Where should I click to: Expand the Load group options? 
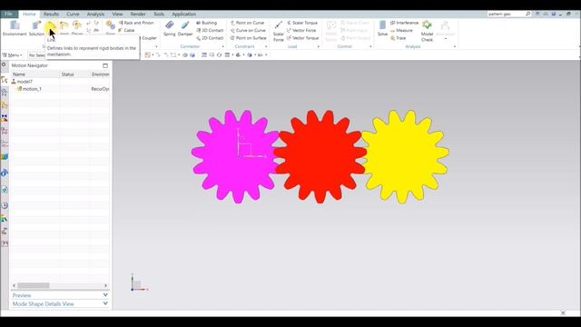(319, 46)
